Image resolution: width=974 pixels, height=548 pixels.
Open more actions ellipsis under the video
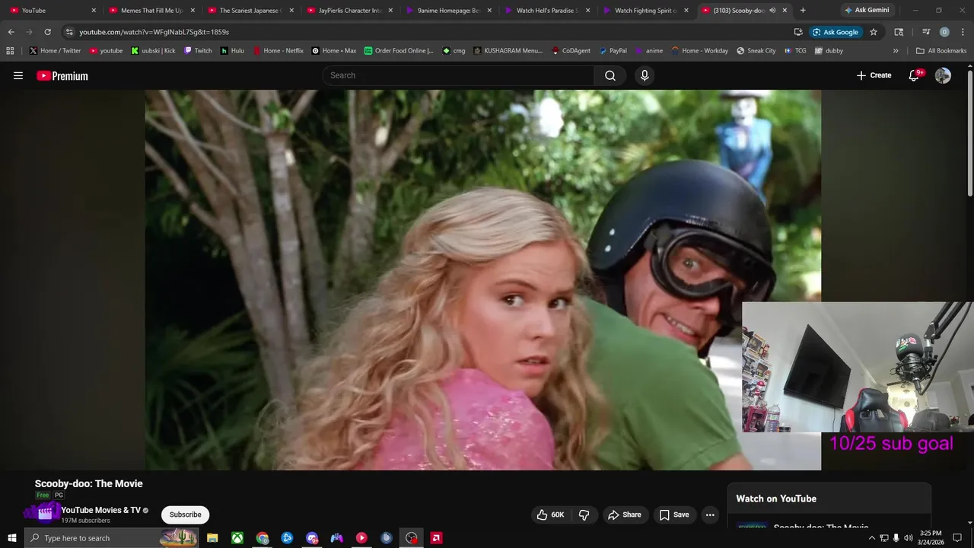pyautogui.click(x=710, y=515)
